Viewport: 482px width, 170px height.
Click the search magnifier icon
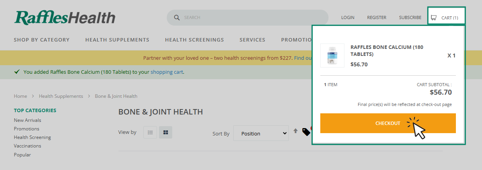pyautogui.click(x=177, y=17)
